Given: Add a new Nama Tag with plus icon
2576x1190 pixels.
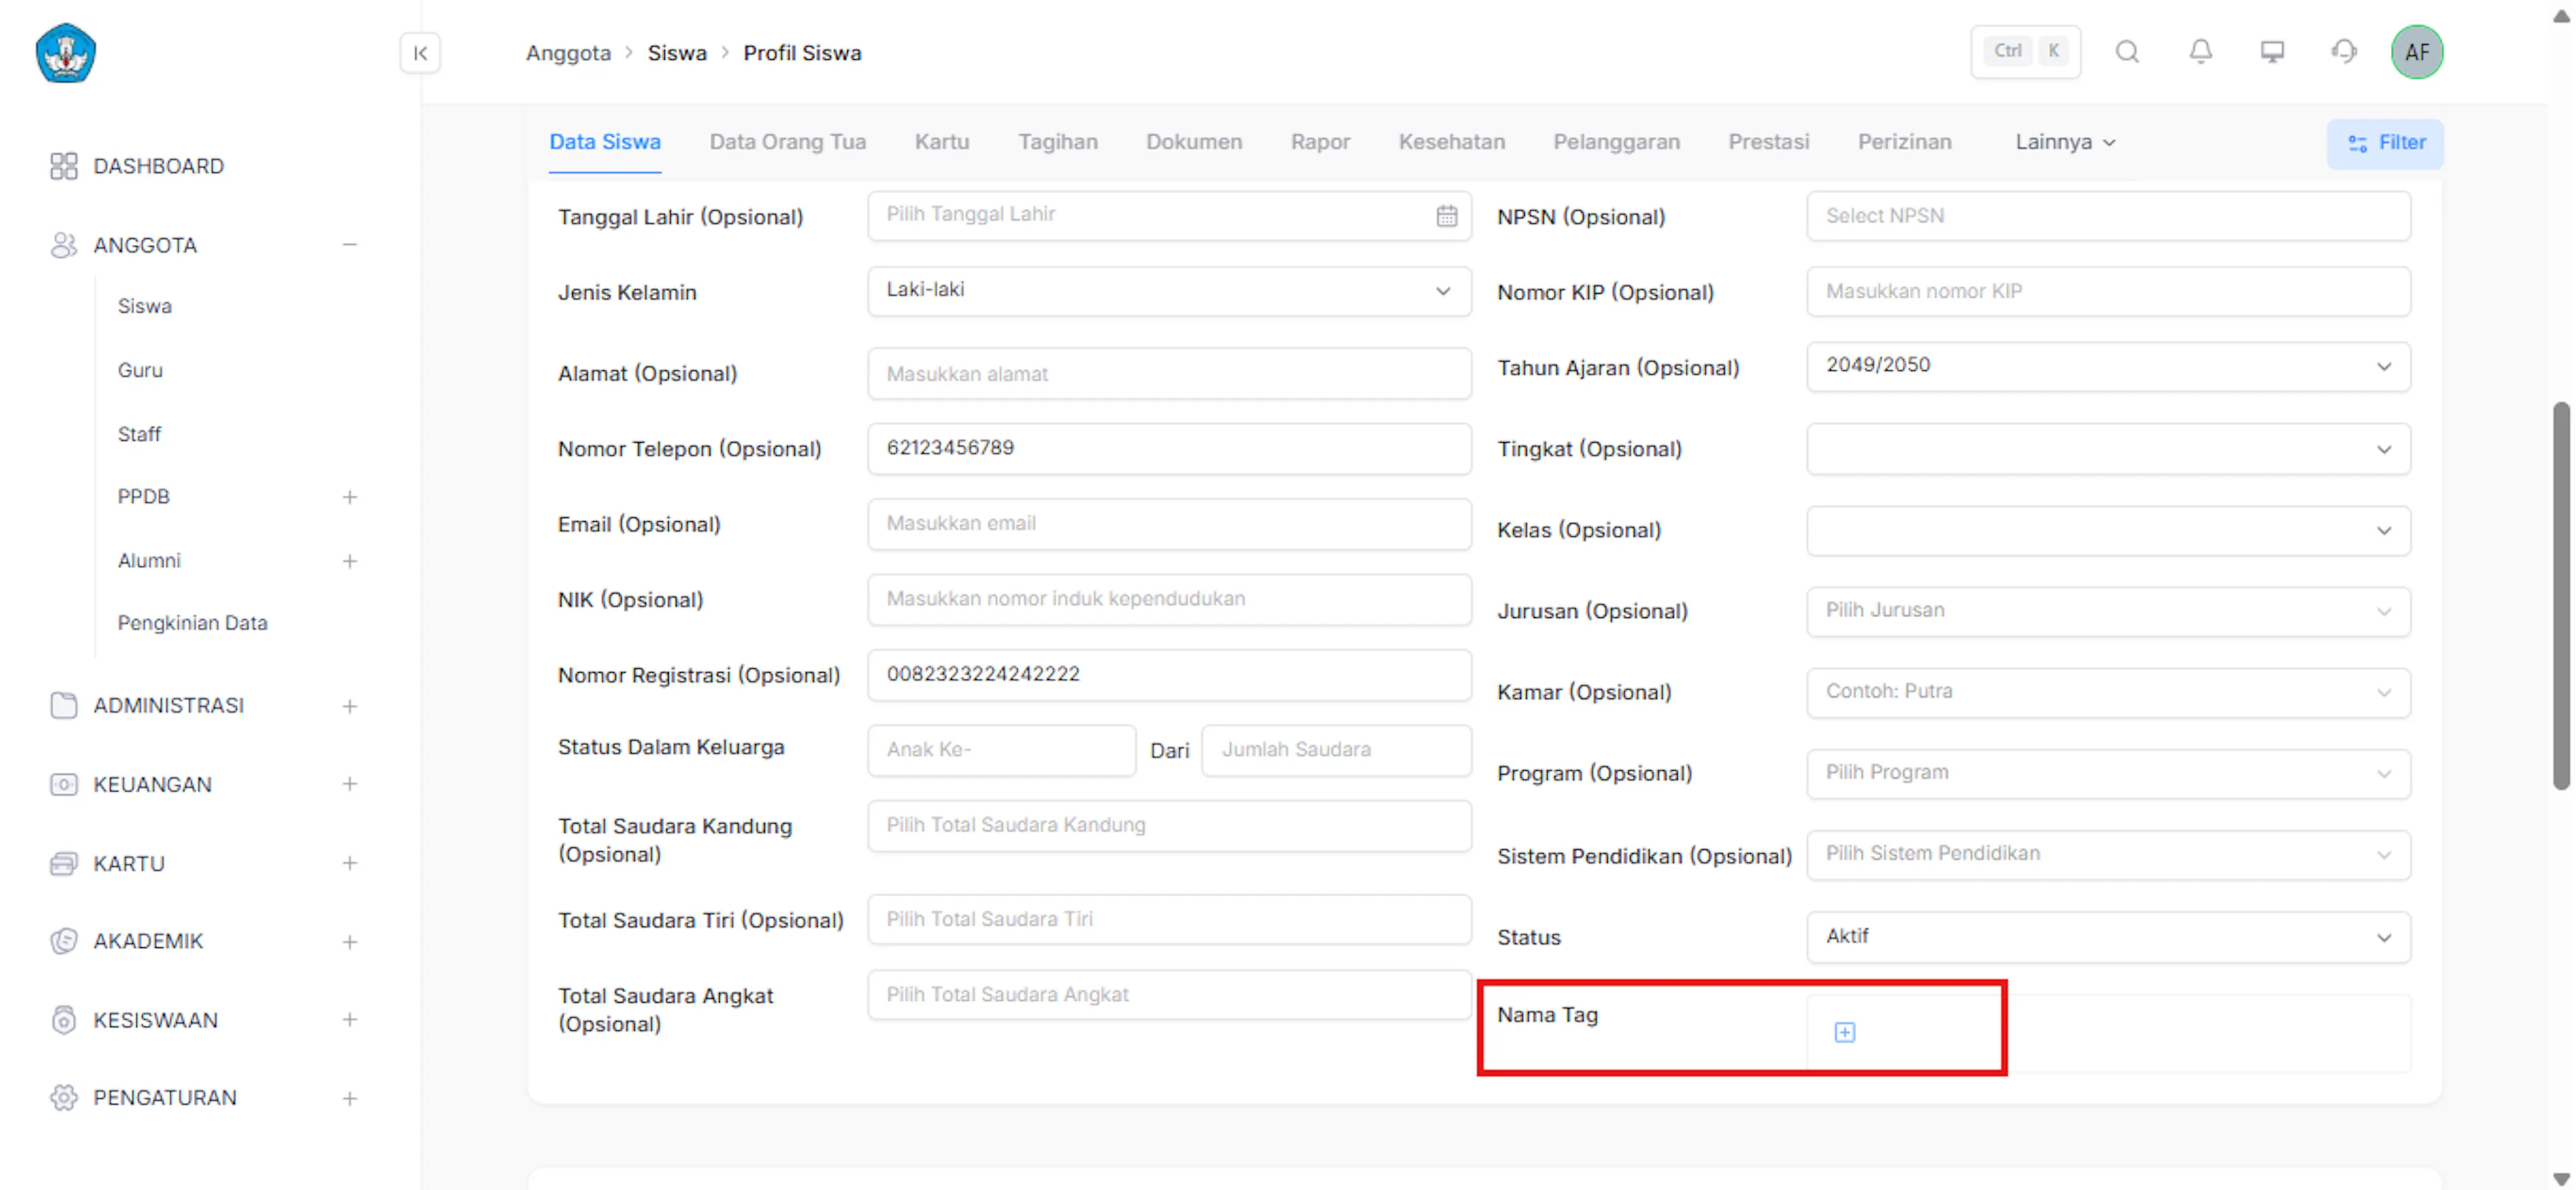Looking at the screenshot, I should (1844, 1032).
